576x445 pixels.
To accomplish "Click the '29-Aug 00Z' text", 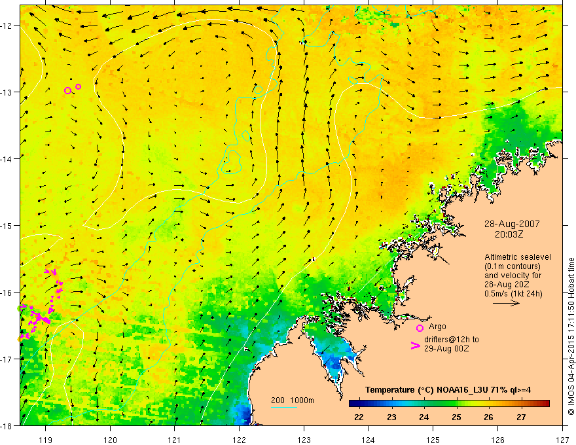I will click(x=446, y=349).
